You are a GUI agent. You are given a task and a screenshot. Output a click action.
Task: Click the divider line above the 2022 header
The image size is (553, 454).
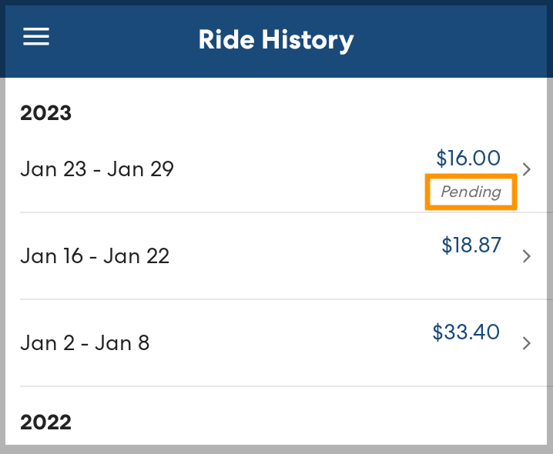(x=277, y=386)
